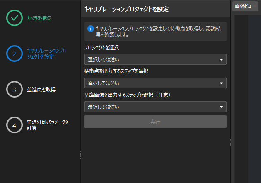This screenshot has height=183, width=261.
Task: Click the 実行 button
Action: point(155,122)
